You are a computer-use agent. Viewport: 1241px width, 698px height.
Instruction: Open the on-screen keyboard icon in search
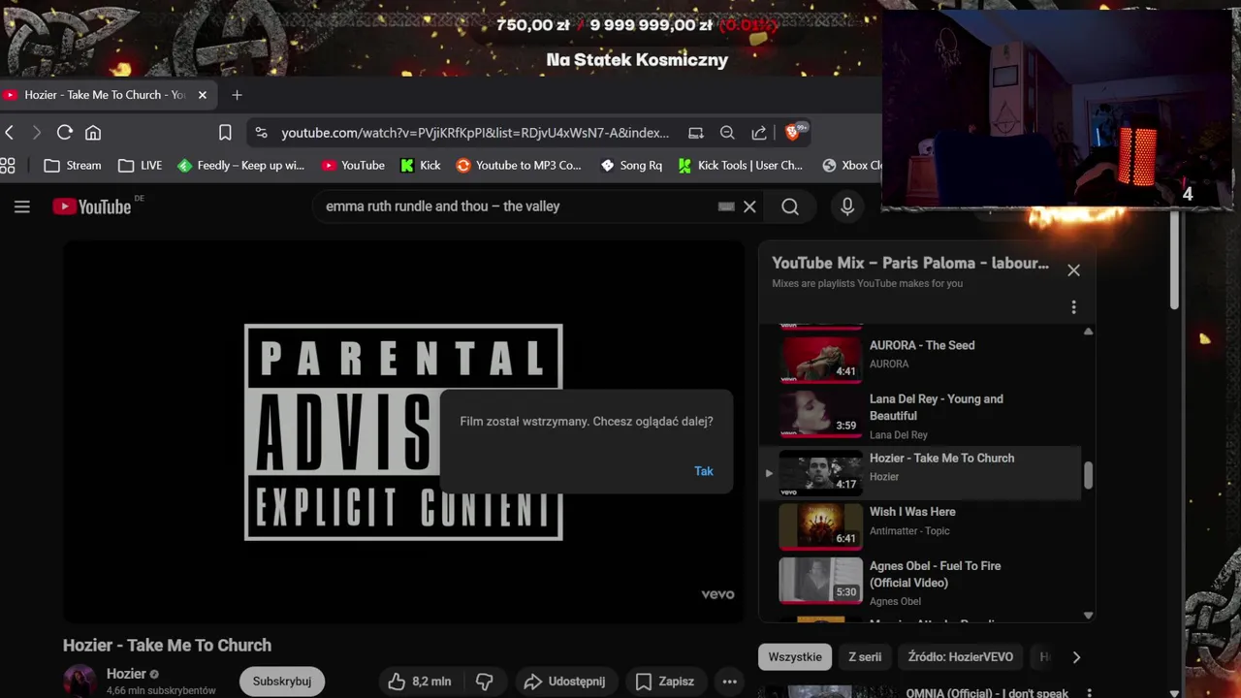[726, 206]
